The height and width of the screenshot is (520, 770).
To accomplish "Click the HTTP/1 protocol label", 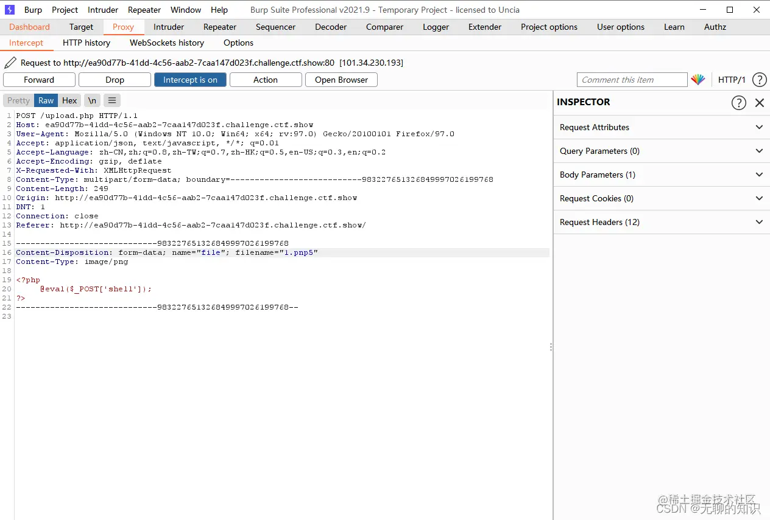I will [x=732, y=80].
